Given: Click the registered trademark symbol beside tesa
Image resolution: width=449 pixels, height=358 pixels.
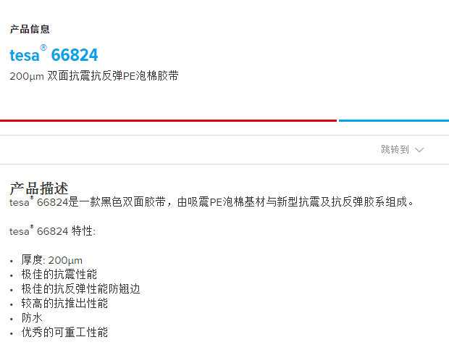Looking at the screenshot, I should [x=43, y=48].
